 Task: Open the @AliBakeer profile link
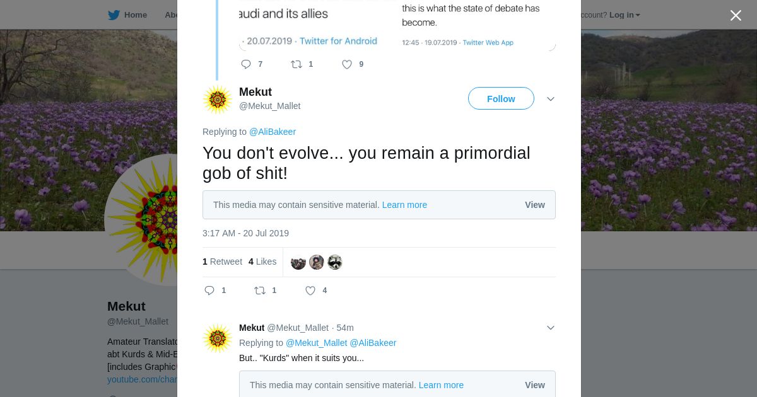[273, 132]
